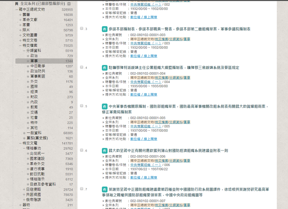Screen dimensions: 288x209
Task: Expand the 革命文獻 tree node
Action: coord(20,20)
